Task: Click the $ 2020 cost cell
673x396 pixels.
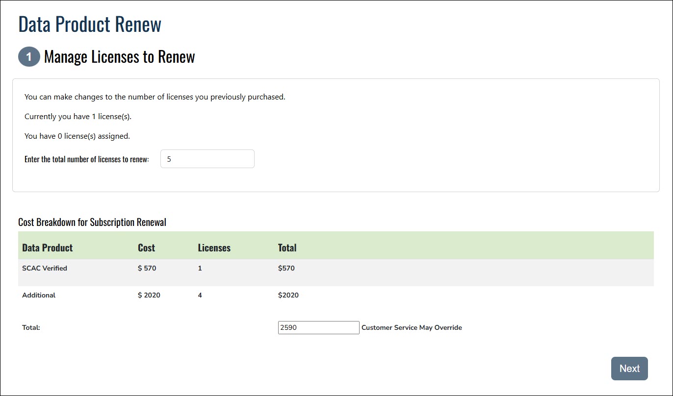Action: (149, 295)
